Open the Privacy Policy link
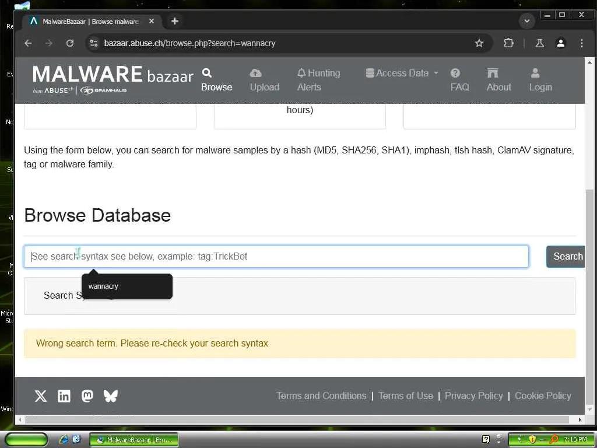The width and height of the screenshot is (597, 448). point(473,396)
